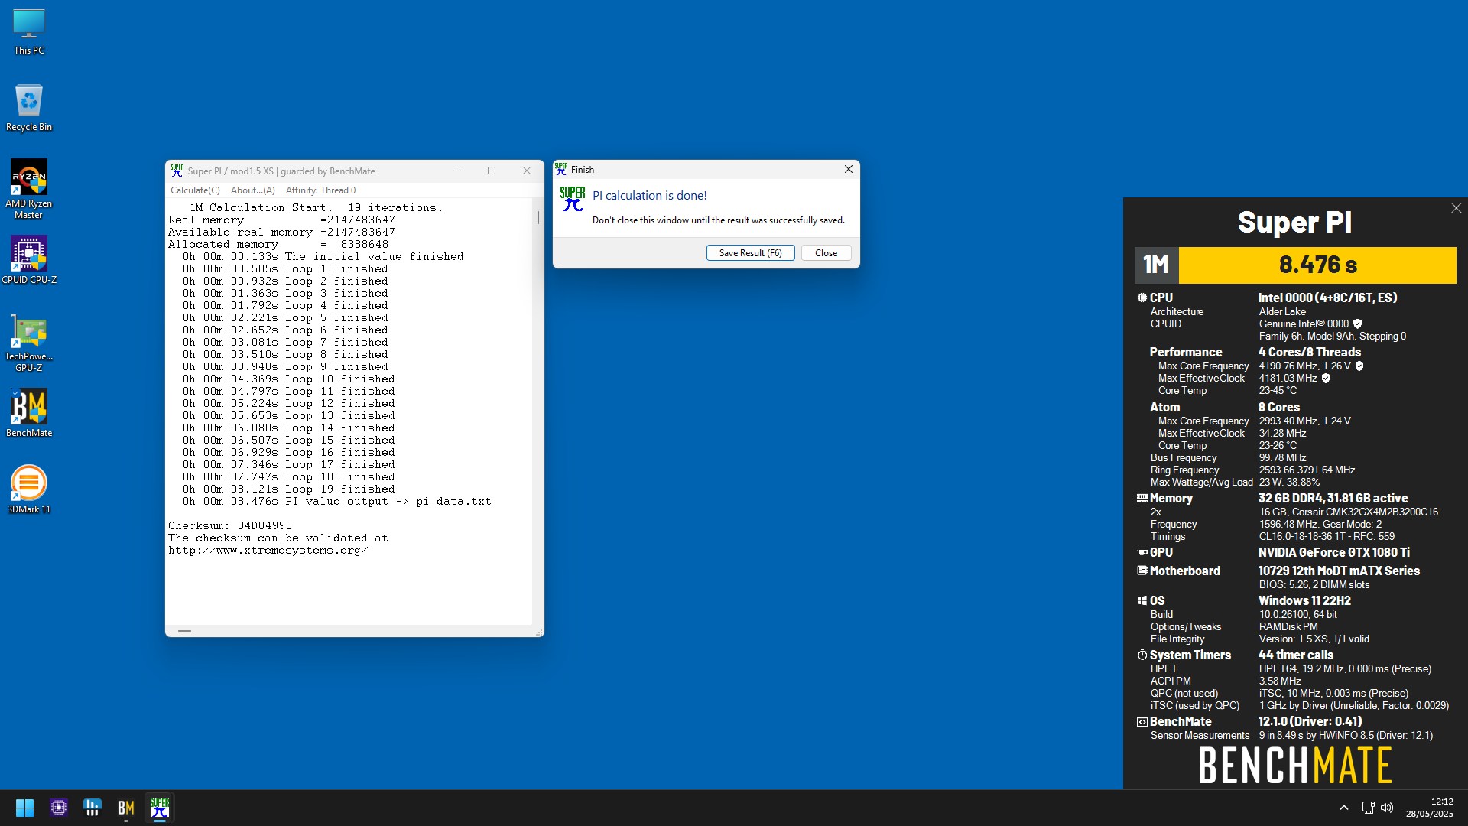This screenshot has width=1468, height=826.
Task: Select the 3DMark 11 desktop shortcut
Action: coord(29,489)
